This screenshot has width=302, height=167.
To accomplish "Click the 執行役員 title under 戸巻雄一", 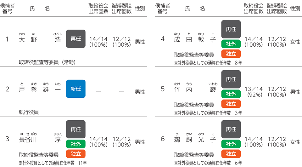I will coord(29,112).
